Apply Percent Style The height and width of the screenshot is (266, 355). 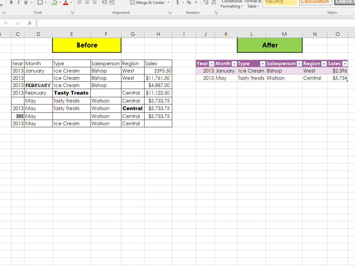[189, 2]
